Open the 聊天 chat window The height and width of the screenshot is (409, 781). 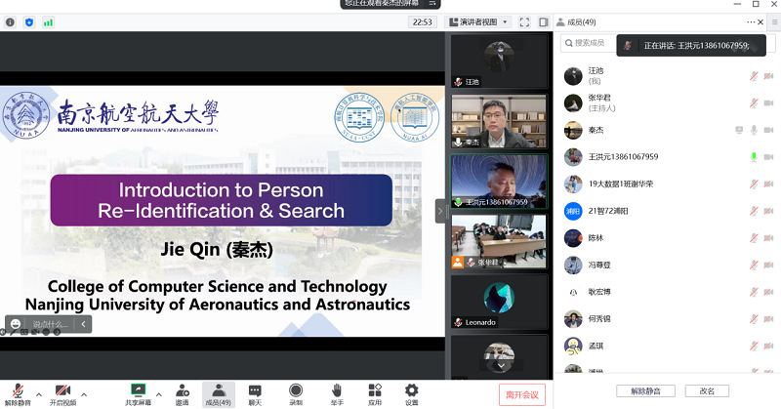point(255,394)
